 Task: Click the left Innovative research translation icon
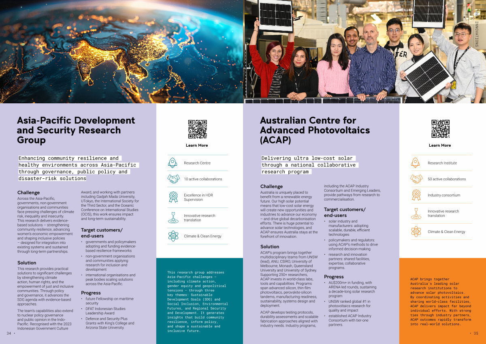coord(173,218)
